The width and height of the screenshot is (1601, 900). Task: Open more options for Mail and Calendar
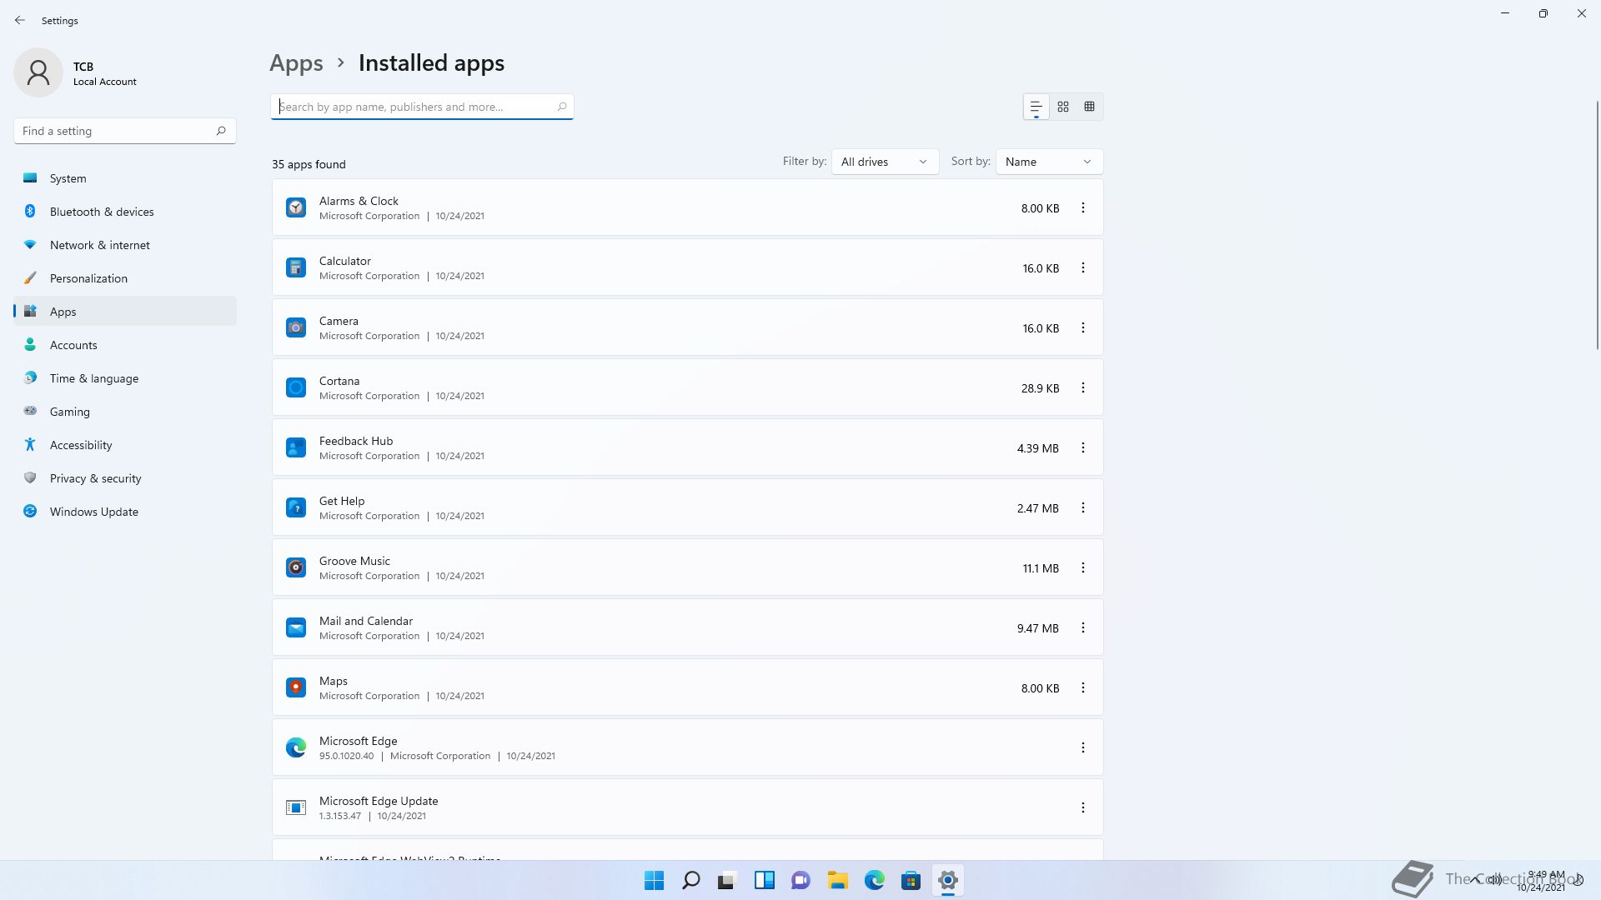(1083, 627)
